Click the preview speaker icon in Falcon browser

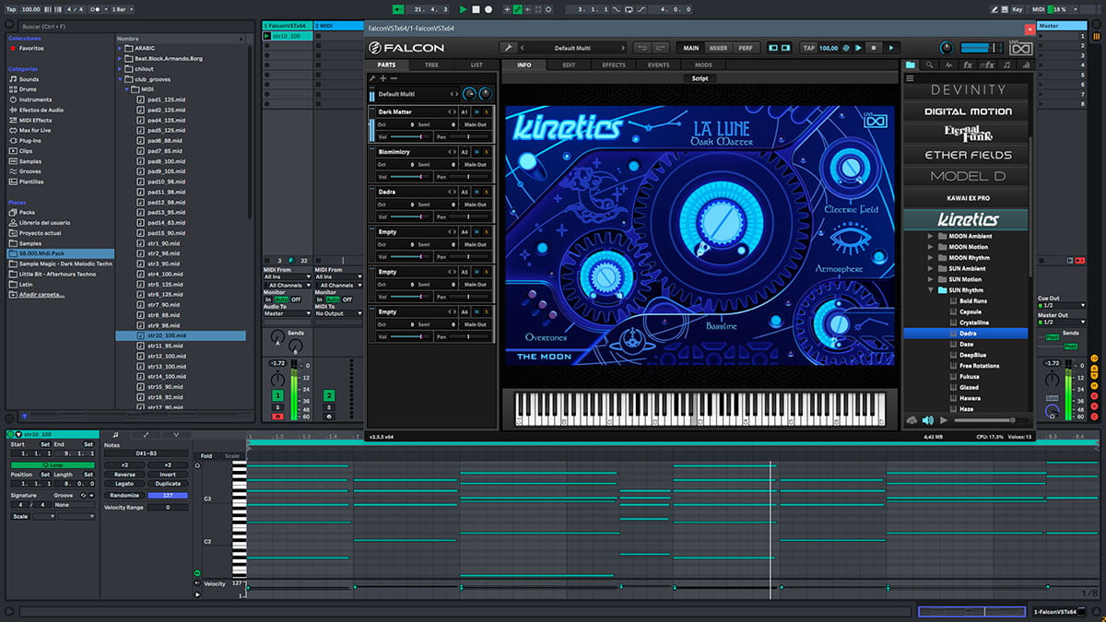927,420
